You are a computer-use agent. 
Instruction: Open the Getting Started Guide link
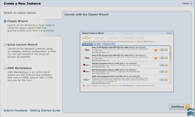coord(45,110)
